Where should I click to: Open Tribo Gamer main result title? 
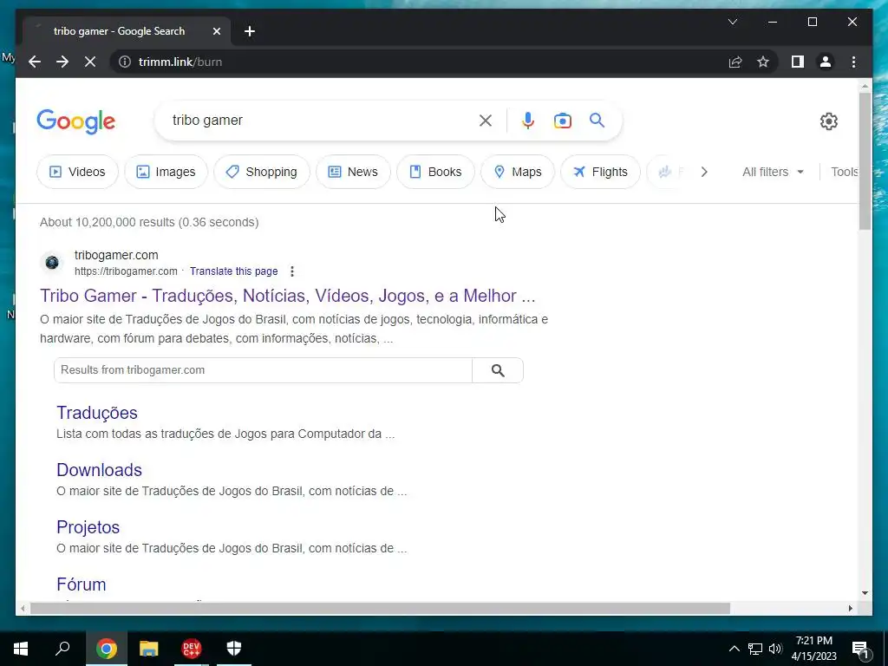(x=288, y=296)
